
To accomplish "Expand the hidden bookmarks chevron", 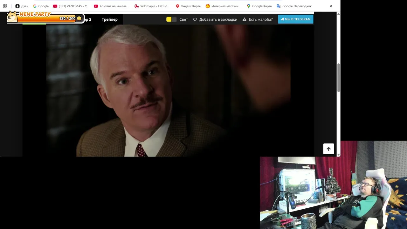I will point(331,6).
